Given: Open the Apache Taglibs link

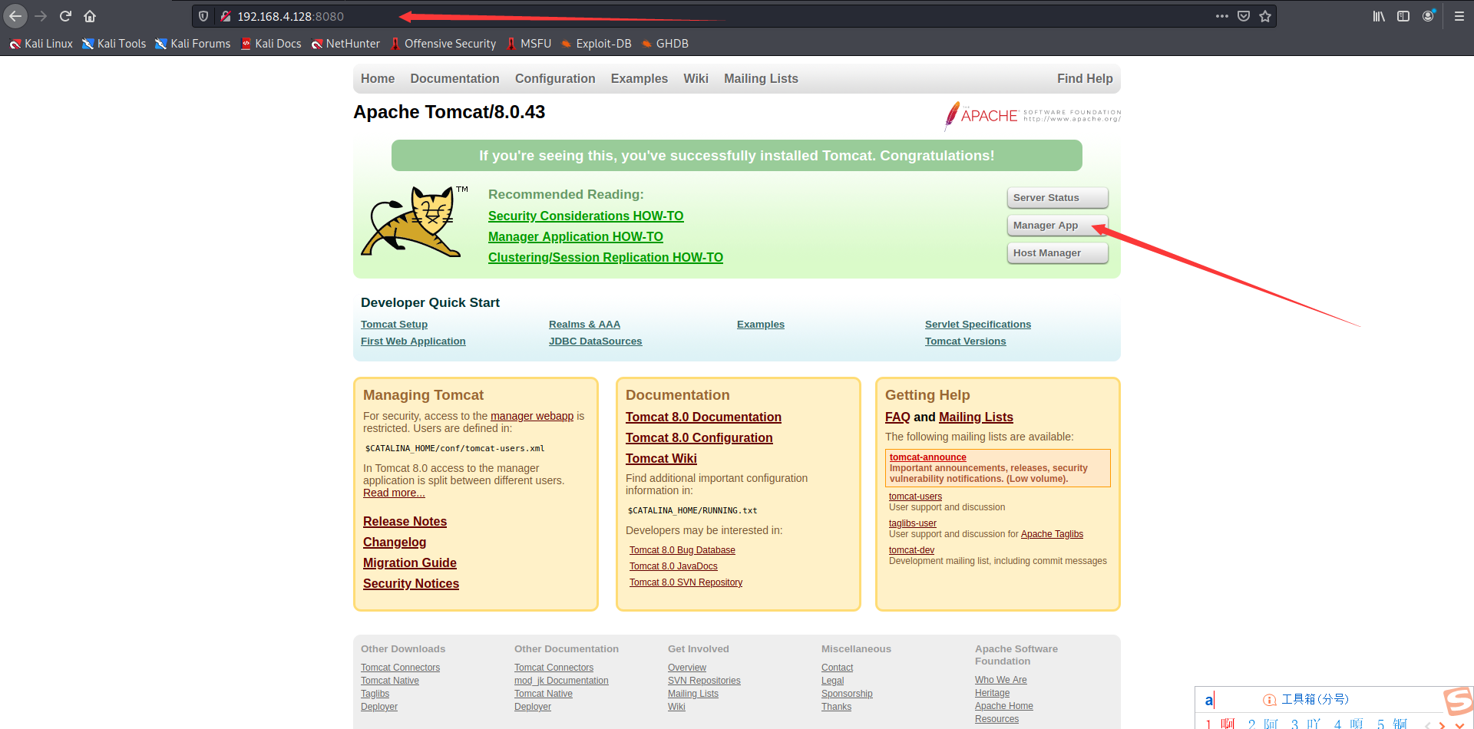Looking at the screenshot, I should coord(1052,534).
